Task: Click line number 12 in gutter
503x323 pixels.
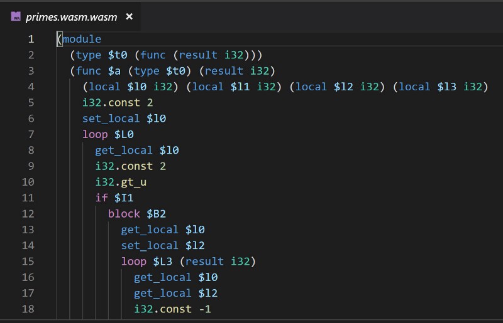Action: point(28,213)
